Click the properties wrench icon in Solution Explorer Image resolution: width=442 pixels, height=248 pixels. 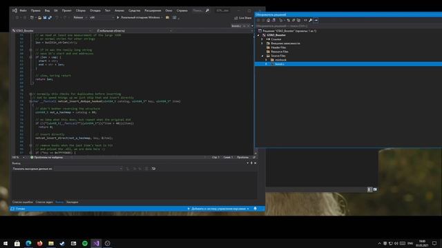pos(310,20)
